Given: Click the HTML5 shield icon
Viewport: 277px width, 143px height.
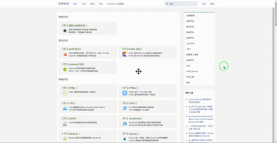Looking at the screenshot, I should pyautogui.click(x=125, y=93).
